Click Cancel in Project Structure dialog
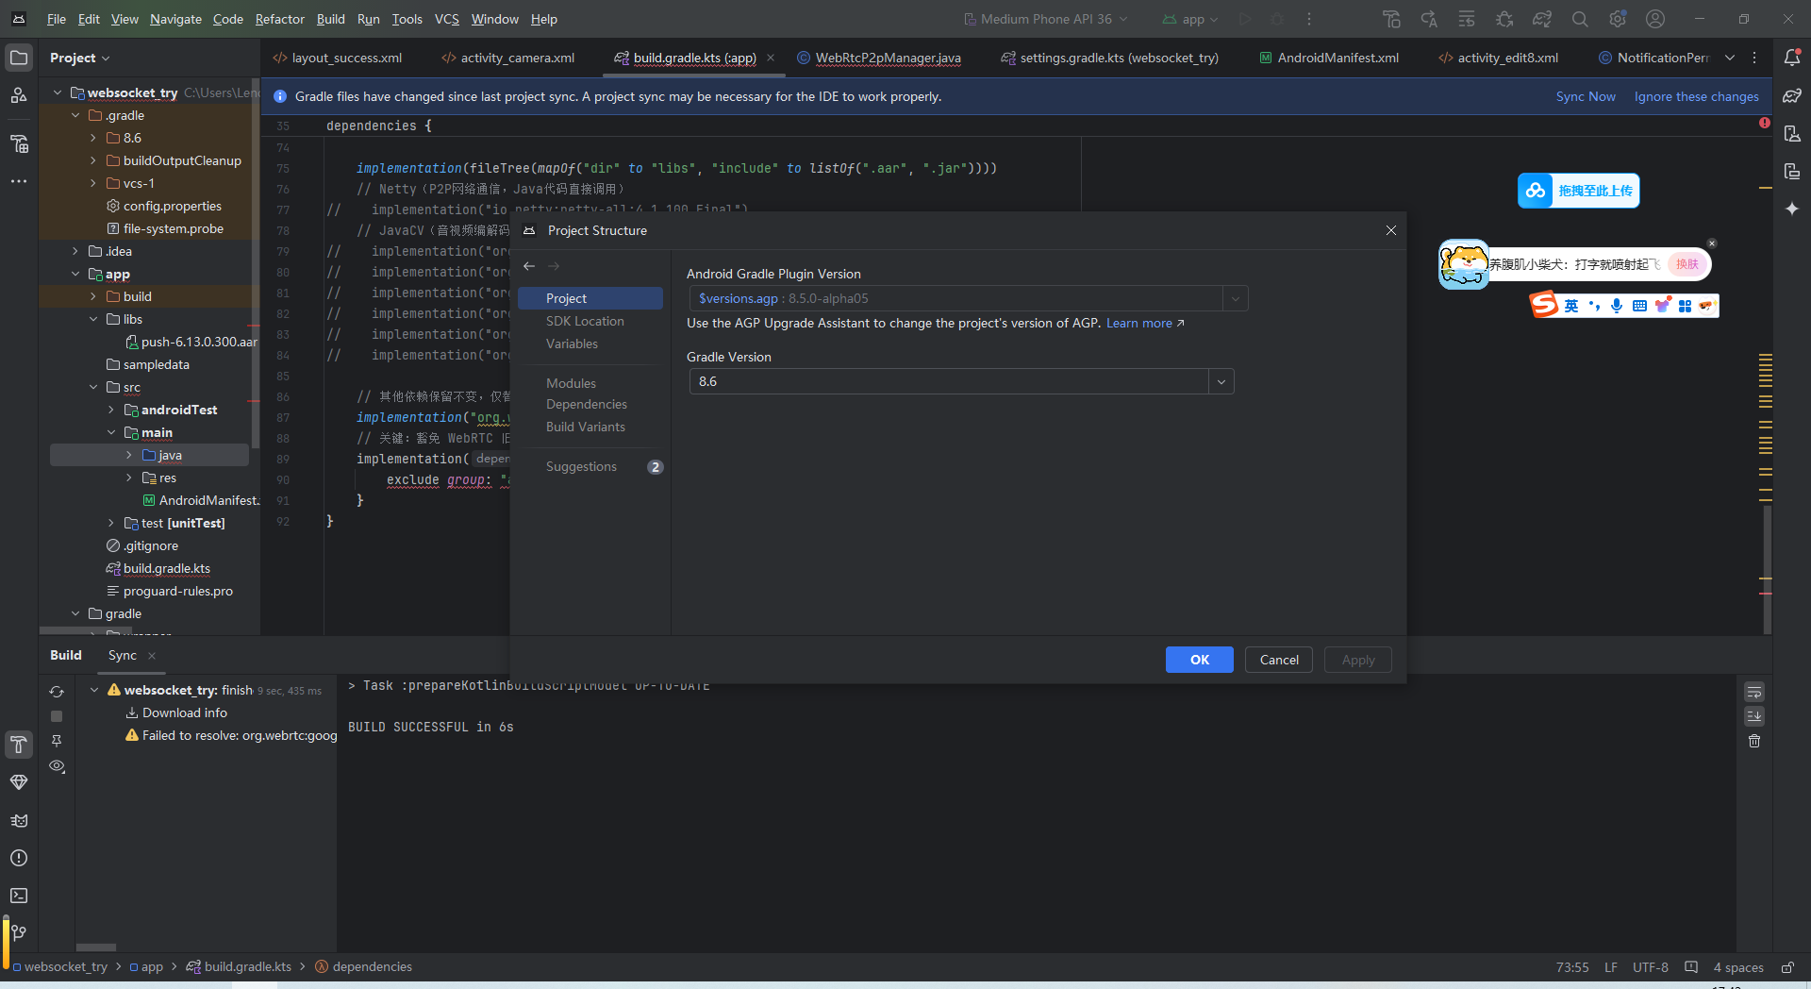 coord(1279,660)
